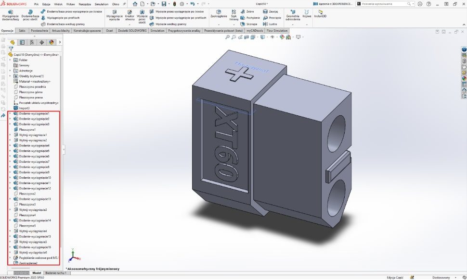Click the Polecenia wyszukiwania search field
The height and width of the screenshot is (280, 467).
click(x=384, y=4)
